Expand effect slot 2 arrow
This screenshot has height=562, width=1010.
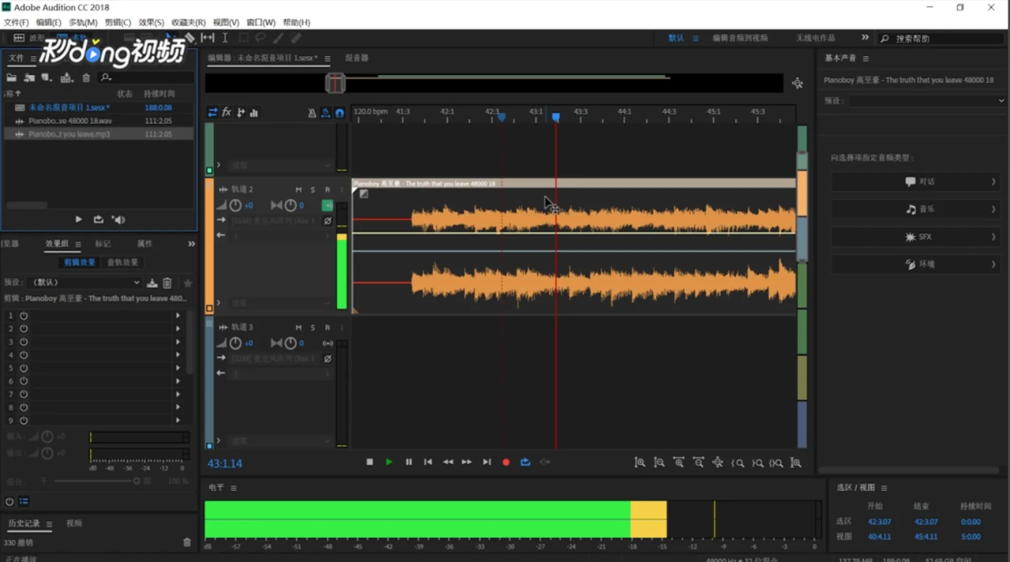[x=178, y=328]
